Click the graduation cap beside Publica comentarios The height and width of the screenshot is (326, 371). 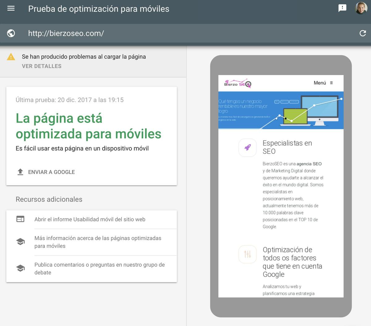(20, 268)
